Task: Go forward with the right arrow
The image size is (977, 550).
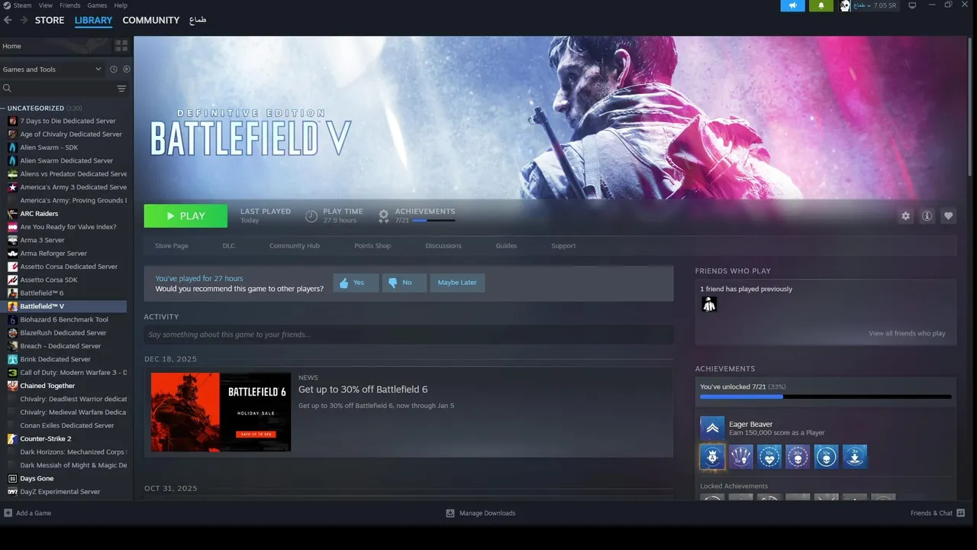Action: [x=24, y=20]
